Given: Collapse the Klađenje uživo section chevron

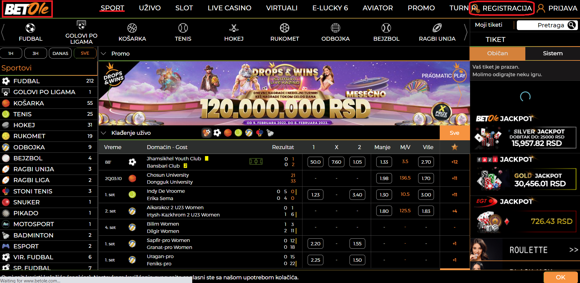Looking at the screenshot, I should [104, 133].
